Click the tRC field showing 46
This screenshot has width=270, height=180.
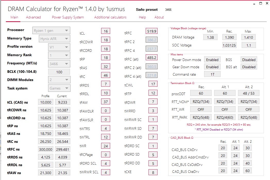pyautogui.click(x=106, y=75)
